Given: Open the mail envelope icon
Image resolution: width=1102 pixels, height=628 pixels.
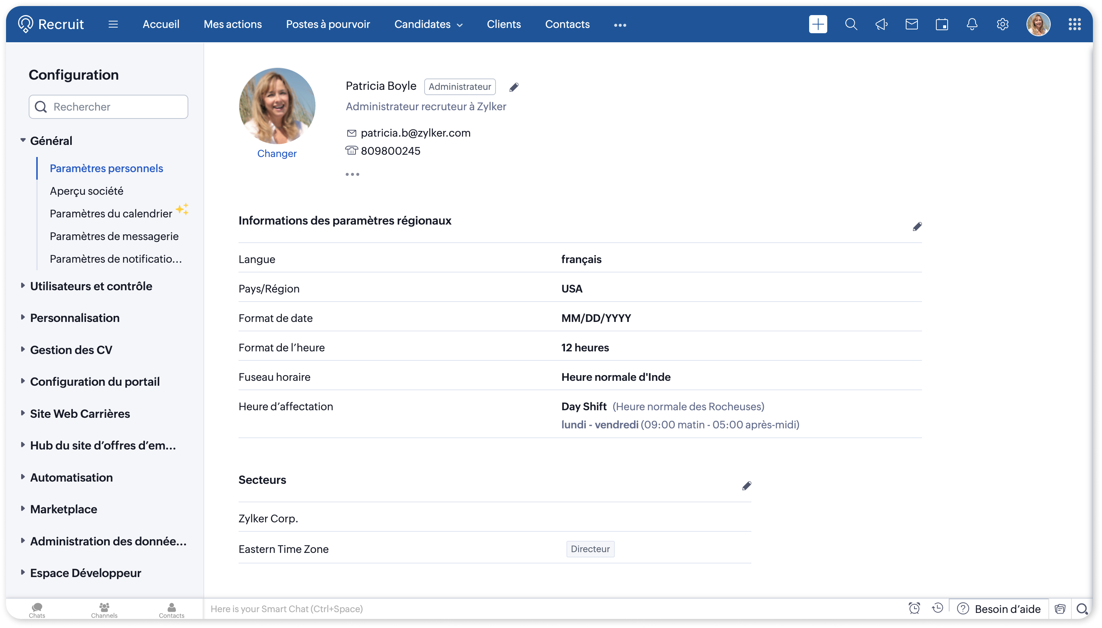Looking at the screenshot, I should (911, 24).
